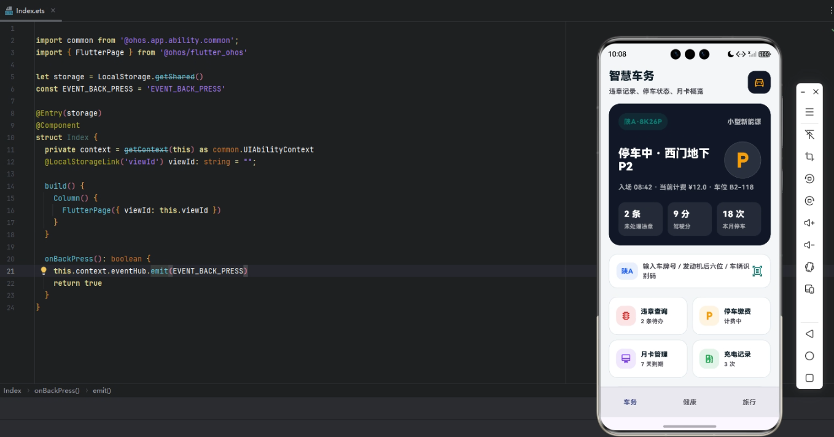
Task: Close the emulator toolbar with the X
Action: [816, 92]
